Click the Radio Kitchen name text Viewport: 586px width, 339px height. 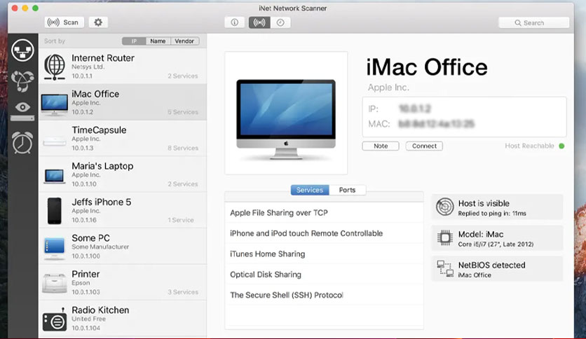point(100,310)
